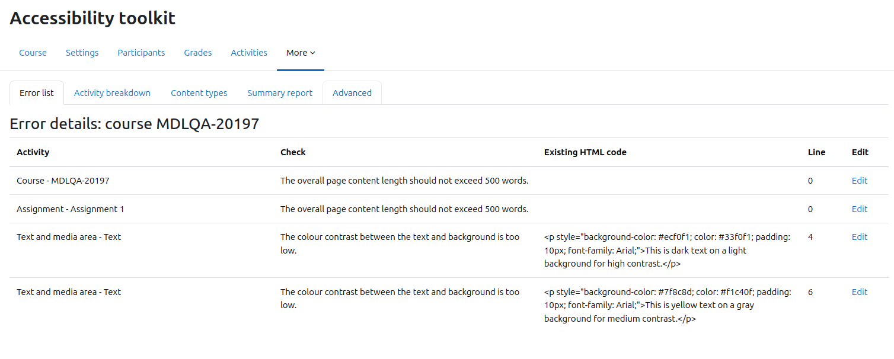Switch to the Activities tab
The width and height of the screenshot is (894, 359).
(249, 53)
